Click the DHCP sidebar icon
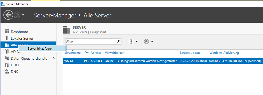 tap(6, 65)
